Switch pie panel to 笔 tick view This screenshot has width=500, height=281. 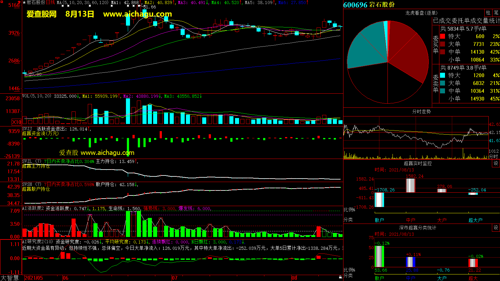tap(496, 13)
